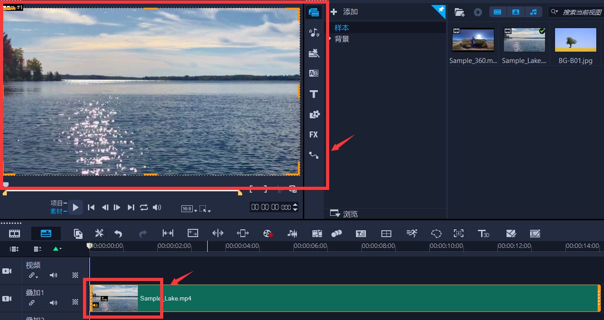
Task: Toggle showing videos in the library
Action: 497,12
